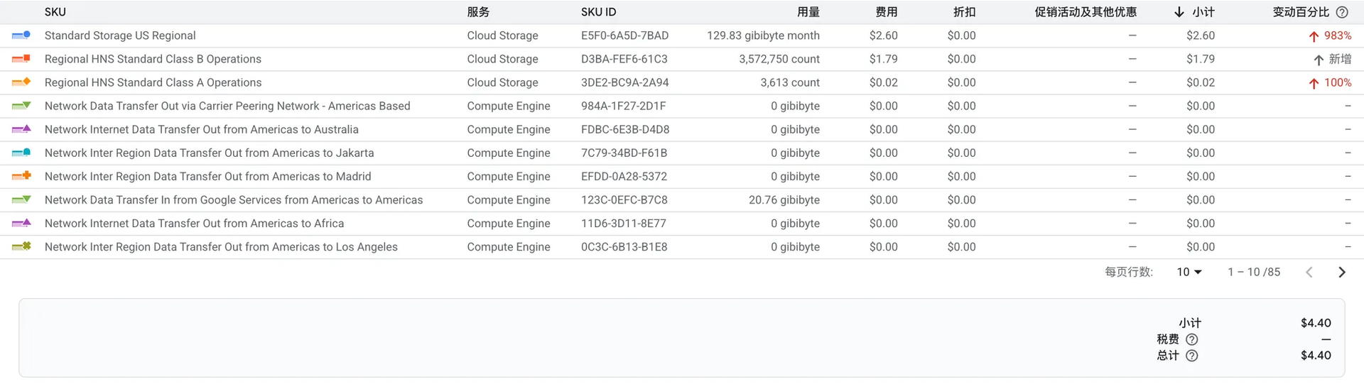Click the up arrow beside 新增
This screenshot has width=1364, height=384.
click(1318, 60)
